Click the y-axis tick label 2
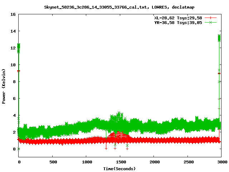 (14, 132)
